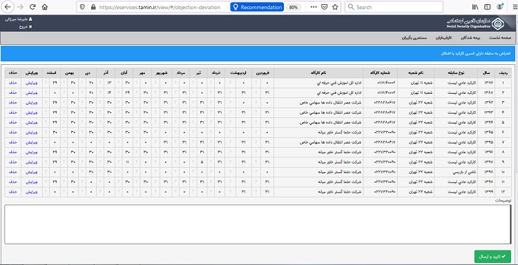Open the بیمه شدگان menu
This screenshot has width=518, height=265.
[x=470, y=38]
